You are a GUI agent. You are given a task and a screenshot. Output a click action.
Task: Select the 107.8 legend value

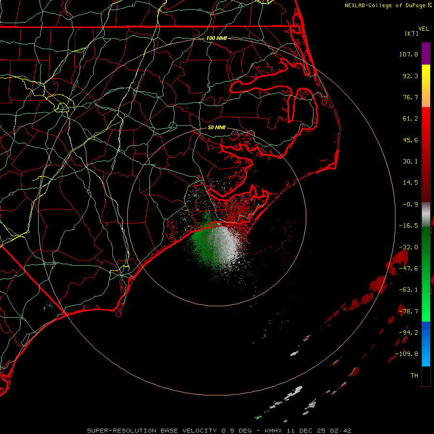pos(408,54)
